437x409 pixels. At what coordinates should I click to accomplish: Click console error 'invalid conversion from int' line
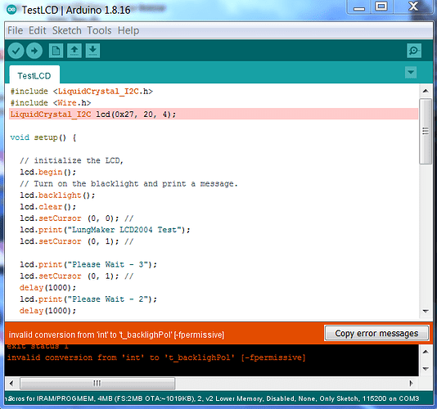(x=156, y=357)
